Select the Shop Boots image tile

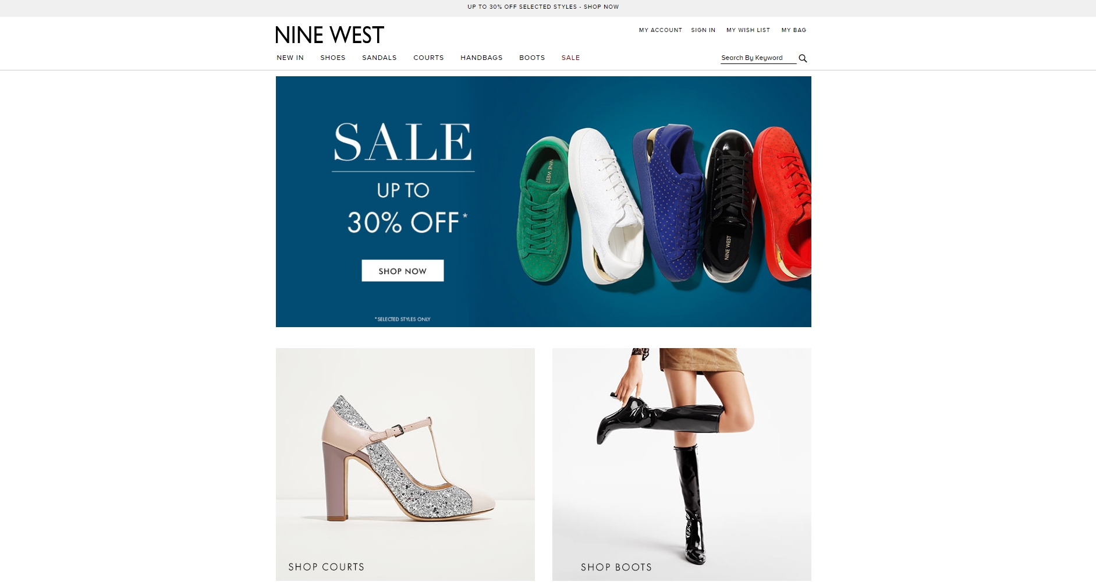[682, 465]
